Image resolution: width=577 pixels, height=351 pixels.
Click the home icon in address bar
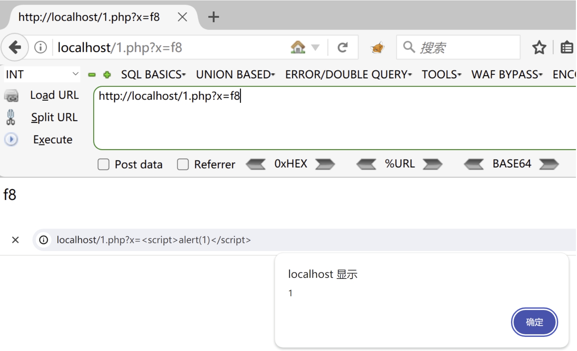(x=298, y=47)
